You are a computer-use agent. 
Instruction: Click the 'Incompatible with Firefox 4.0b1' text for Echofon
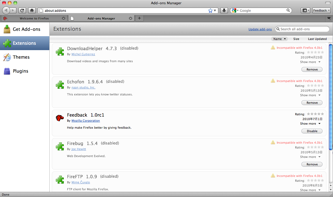(x=299, y=81)
